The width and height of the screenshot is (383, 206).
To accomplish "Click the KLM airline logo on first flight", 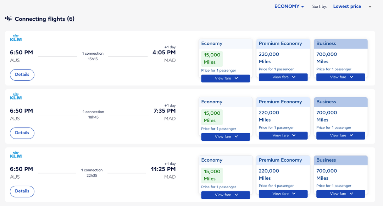I will coord(16,38).
